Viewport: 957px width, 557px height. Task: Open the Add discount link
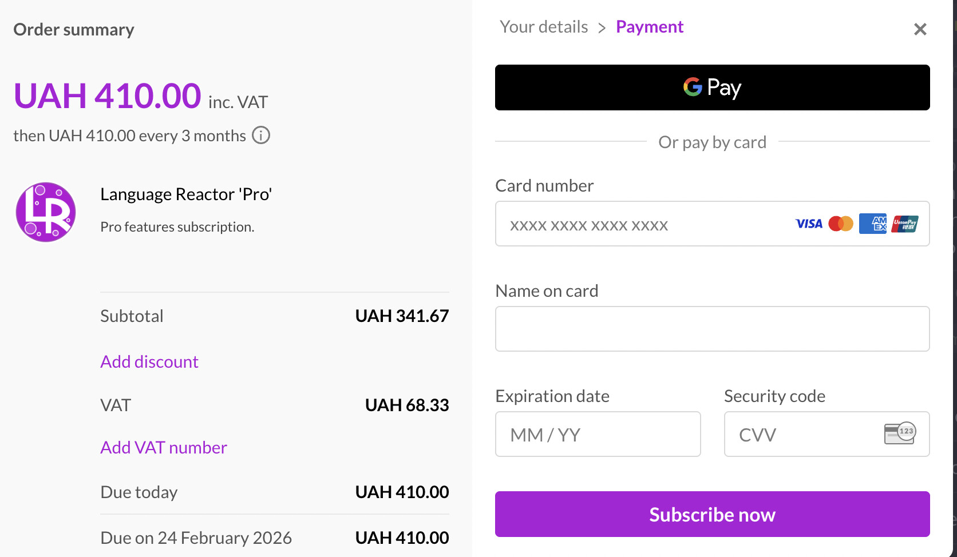[x=149, y=361]
